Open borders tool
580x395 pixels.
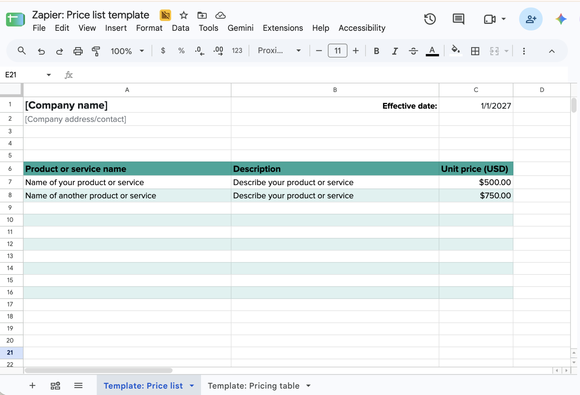475,51
